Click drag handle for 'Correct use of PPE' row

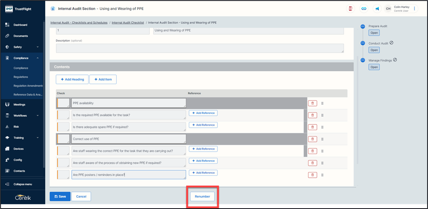[x=322, y=139]
